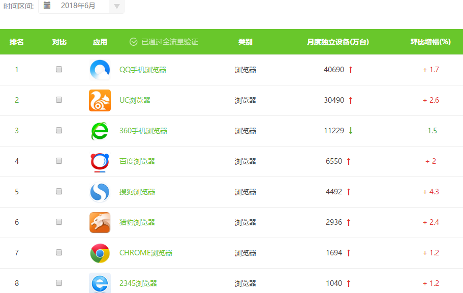Click the 搜狗浏览器 blue S icon
This screenshot has height=293, width=463.
pos(100,192)
